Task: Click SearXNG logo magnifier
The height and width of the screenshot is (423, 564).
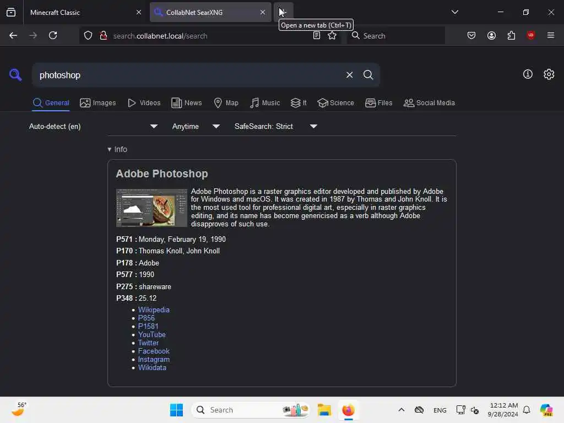Action: point(15,75)
